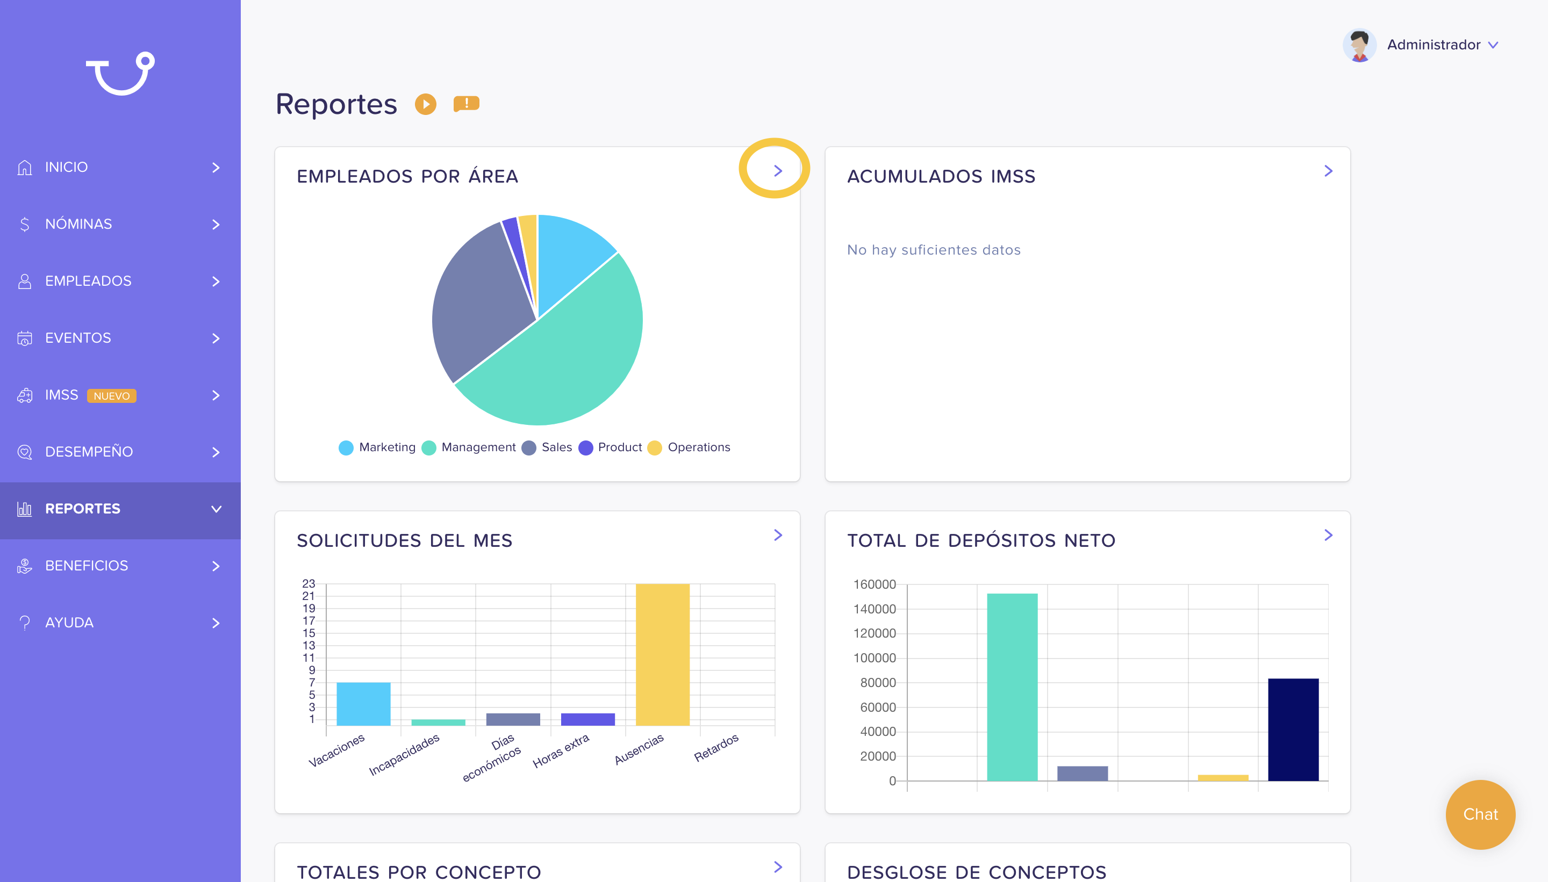Open Acumulados IMSS report details arrow
This screenshot has width=1548, height=882.
coord(1328,171)
